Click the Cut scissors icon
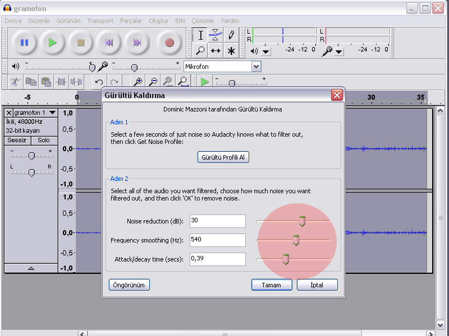Screen dimensions: 449x336 (16, 82)
